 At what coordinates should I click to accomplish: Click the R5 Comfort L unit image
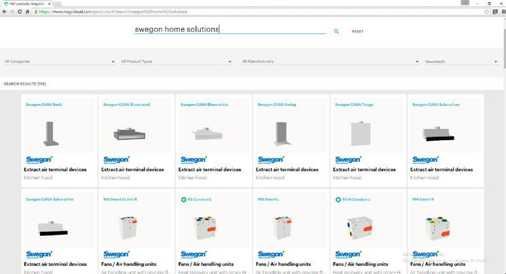pos(205,228)
